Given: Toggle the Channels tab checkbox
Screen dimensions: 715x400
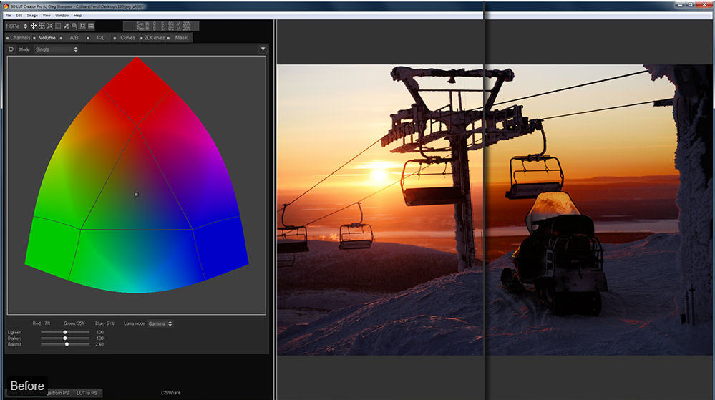Looking at the screenshot, I should 7,39.
